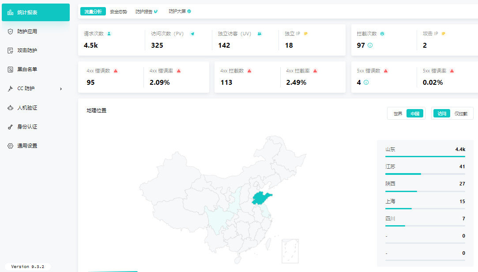
Task: Open the 防护大屏 tab
Action: (x=180, y=11)
